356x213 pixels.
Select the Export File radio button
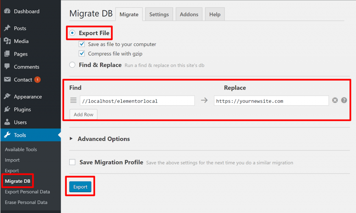pyautogui.click(x=72, y=33)
